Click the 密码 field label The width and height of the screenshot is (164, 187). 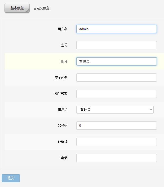[64, 45]
